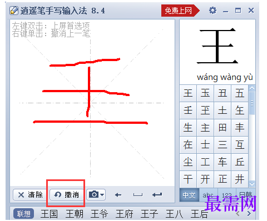Switch to the abc input tab

208,195
